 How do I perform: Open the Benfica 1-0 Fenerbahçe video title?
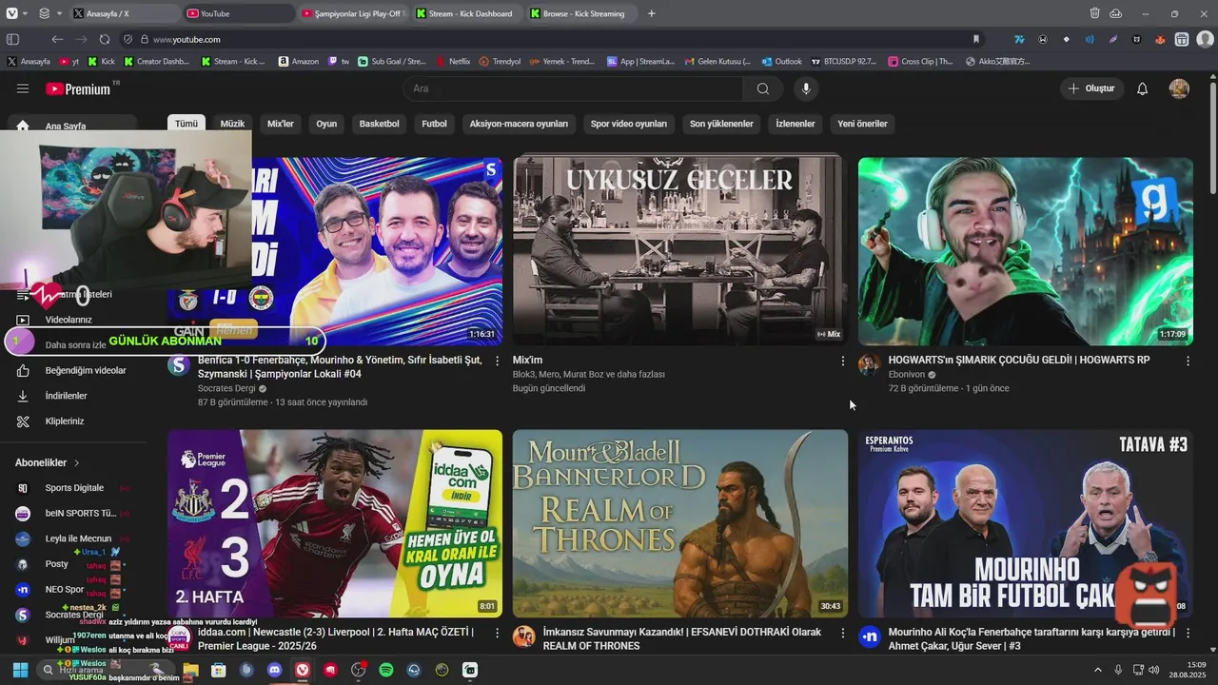coord(340,367)
